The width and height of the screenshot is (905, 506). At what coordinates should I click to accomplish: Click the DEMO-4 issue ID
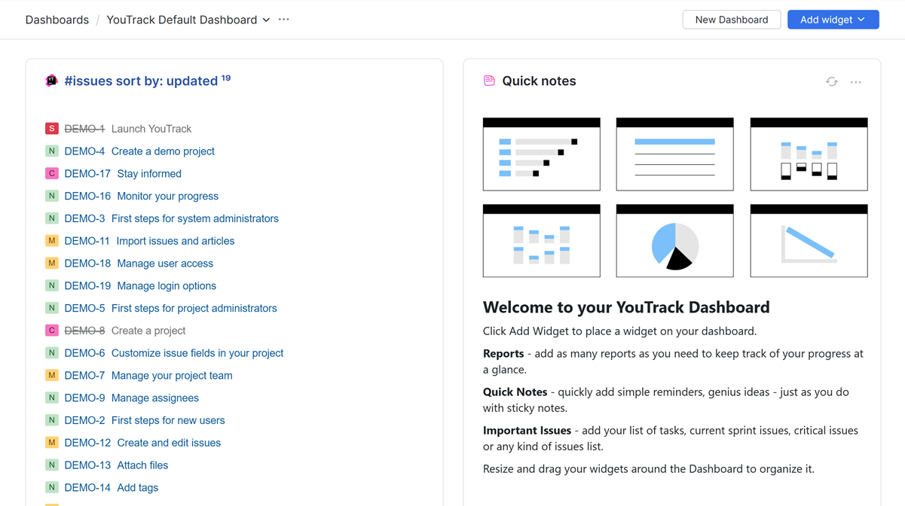point(84,151)
